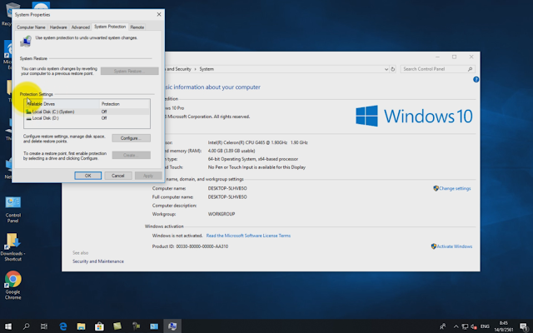Viewport: 533px width, 333px height.
Task: Click the Activate Windows link
Action: [x=454, y=246]
